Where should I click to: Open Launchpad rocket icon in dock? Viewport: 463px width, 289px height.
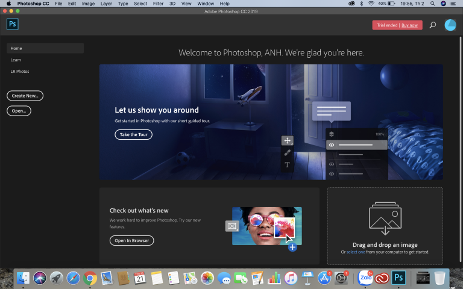(57, 278)
